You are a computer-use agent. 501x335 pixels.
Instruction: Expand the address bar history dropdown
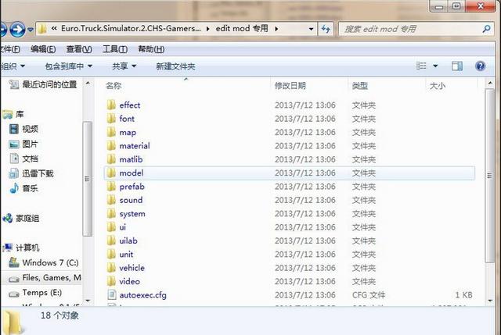tap(311, 29)
